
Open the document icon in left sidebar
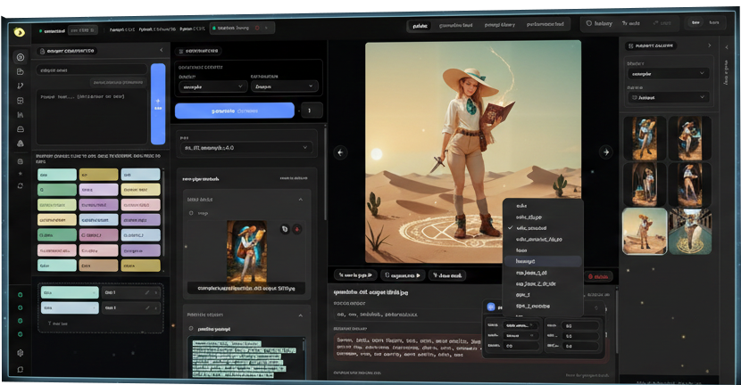21,71
